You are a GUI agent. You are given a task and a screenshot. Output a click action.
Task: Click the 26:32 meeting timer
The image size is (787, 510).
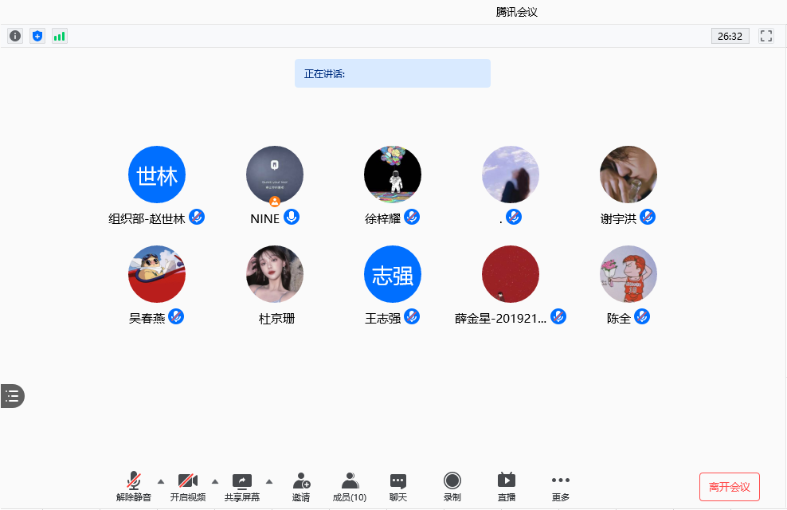tap(730, 36)
